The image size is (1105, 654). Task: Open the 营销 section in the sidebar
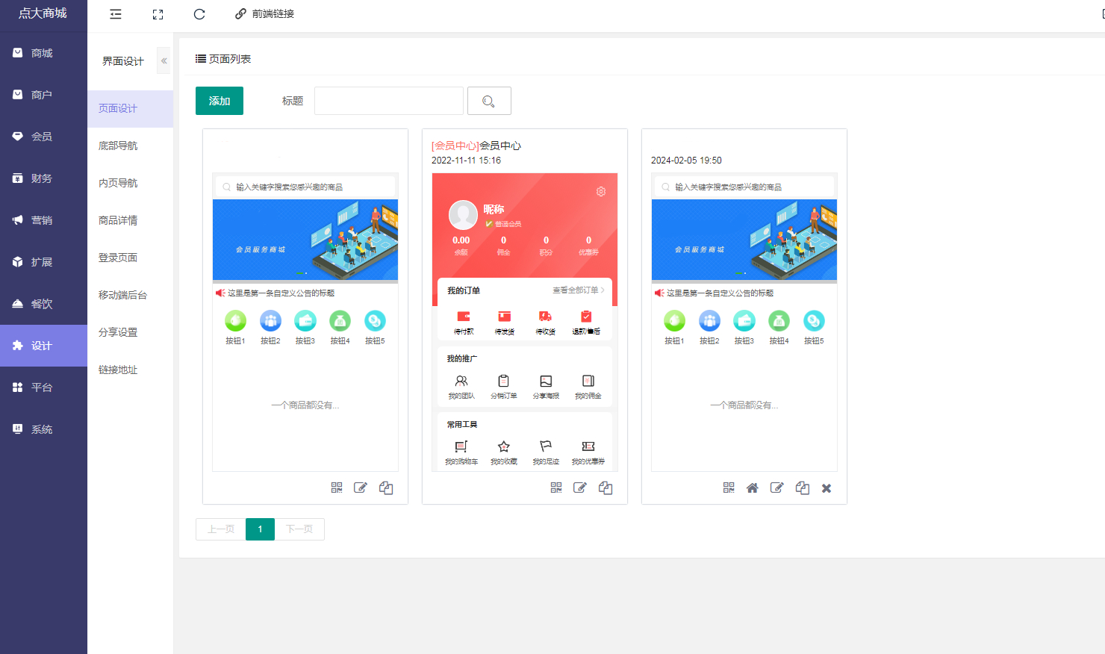[x=43, y=219]
